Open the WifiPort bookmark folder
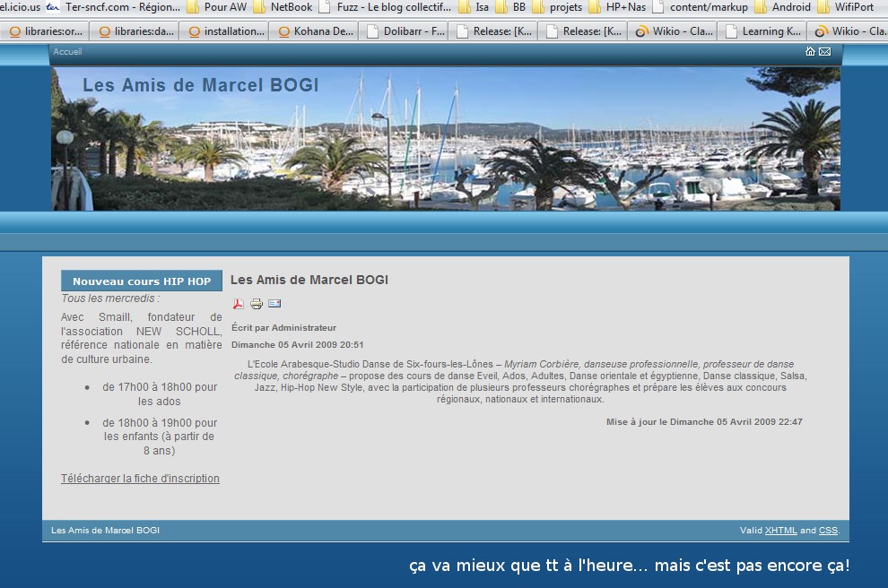This screenshot has width=888, height=588. (846, 7)
